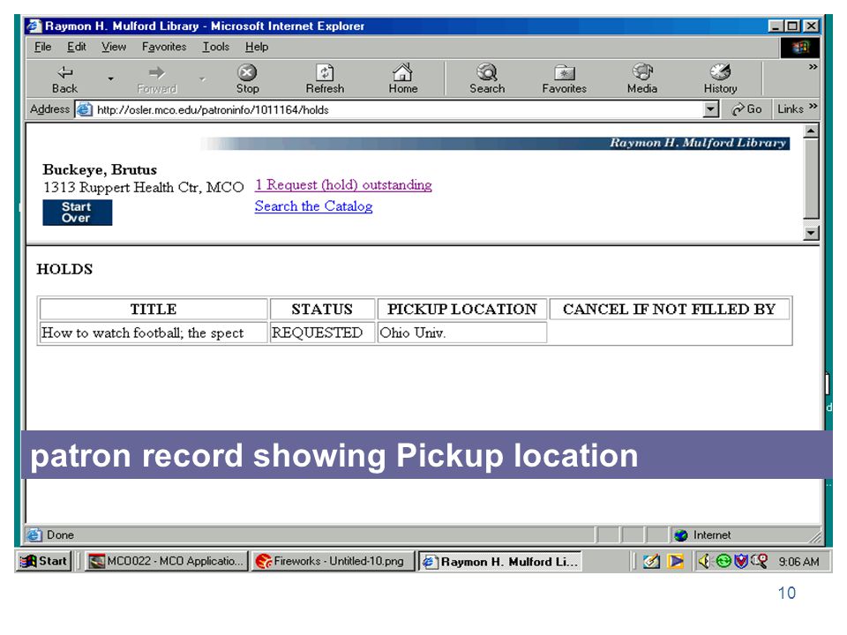
Task: Click the volume speaker tray icon
Action: click(x=703, y=562)
